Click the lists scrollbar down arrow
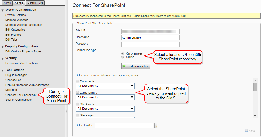Viewport: 261px width, 137px height. coord(255,116)
